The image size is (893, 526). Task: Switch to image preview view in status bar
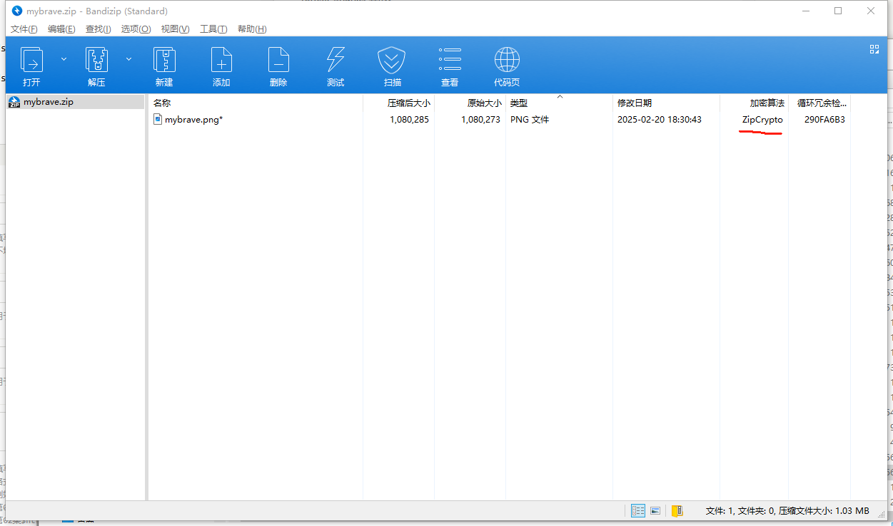click(x=655, y=510)
